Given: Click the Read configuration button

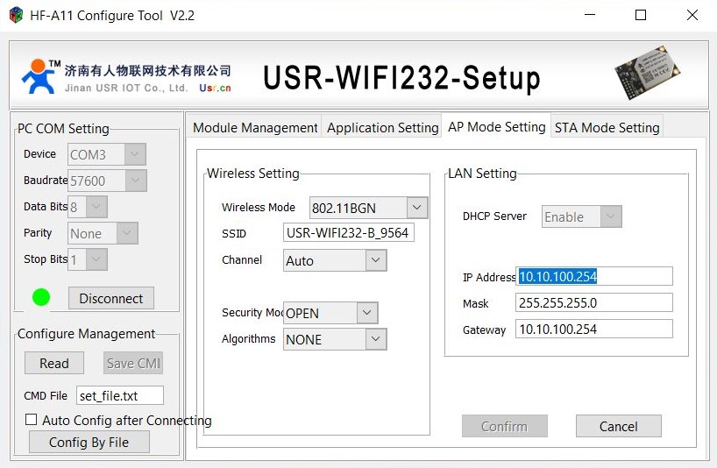Looking at the screenshot, I should (x=54, y=364).
